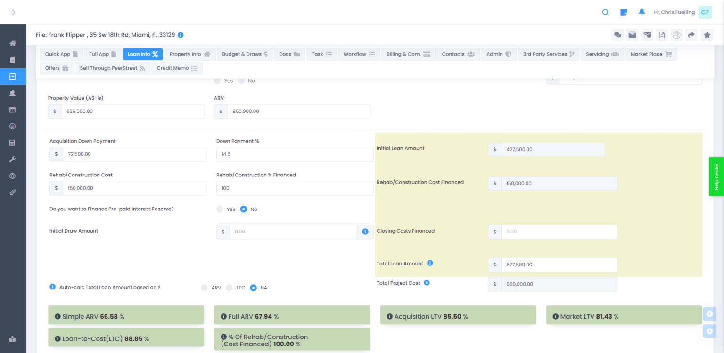
Task: Open the green Help Center button
Action: click(x=716, y=176)
